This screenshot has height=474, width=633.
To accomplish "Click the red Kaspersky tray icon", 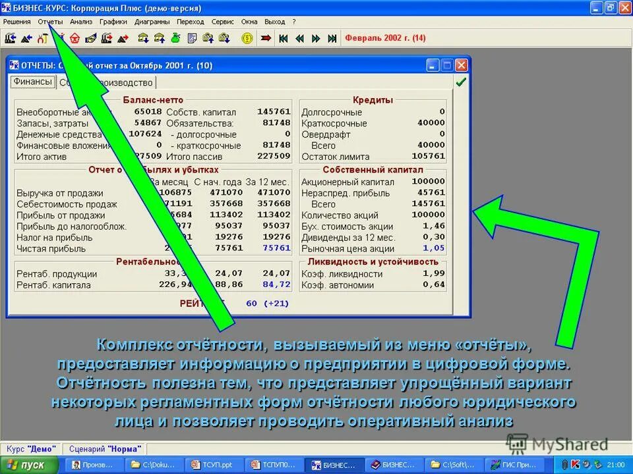I will point(576,465).
